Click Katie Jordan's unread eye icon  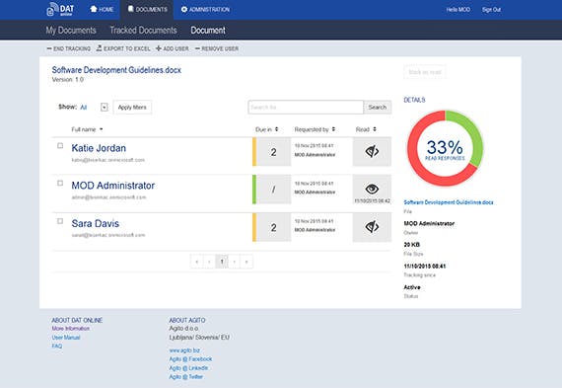(x=372, y=151)
